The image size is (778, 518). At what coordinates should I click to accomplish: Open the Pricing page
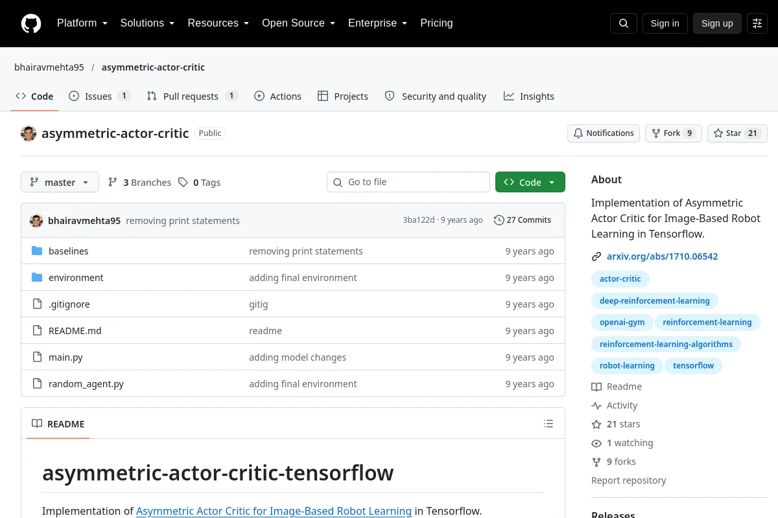pos(436,23)
